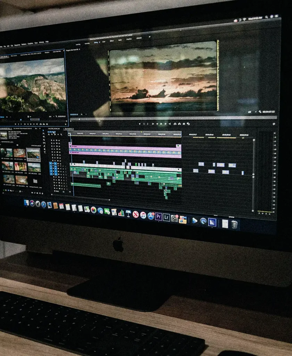The height and width of the screenshot is (356, 292).
Task: Select the Mark In icon in transport controls
Action: pos(144,123)
